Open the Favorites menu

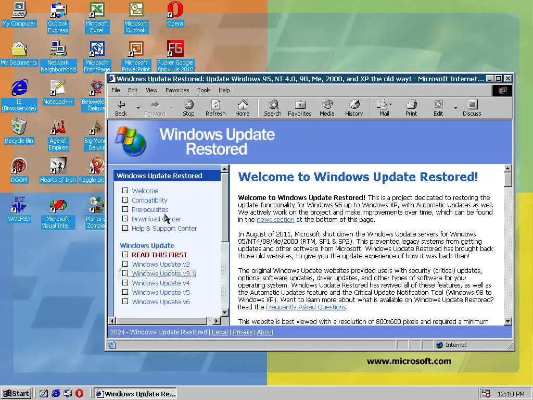pos(177,90)
